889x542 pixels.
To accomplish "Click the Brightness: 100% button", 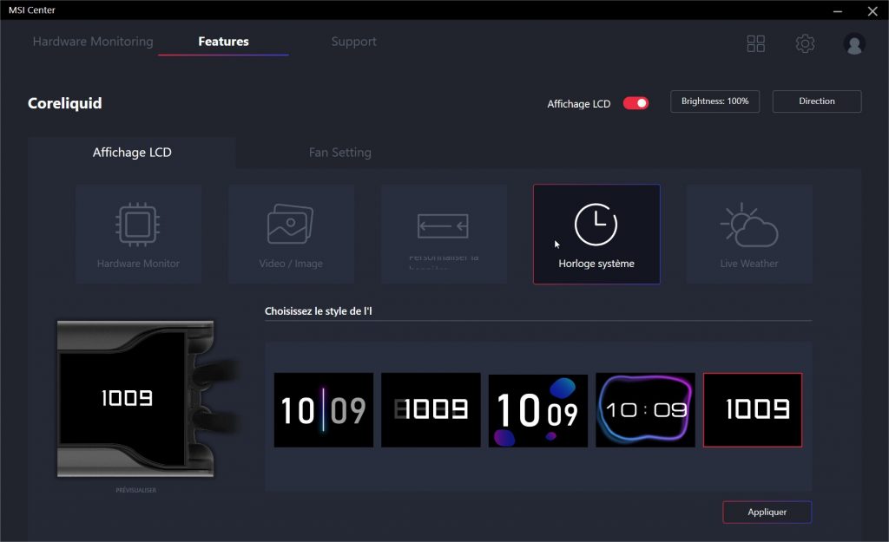I will tap(715, 101).
